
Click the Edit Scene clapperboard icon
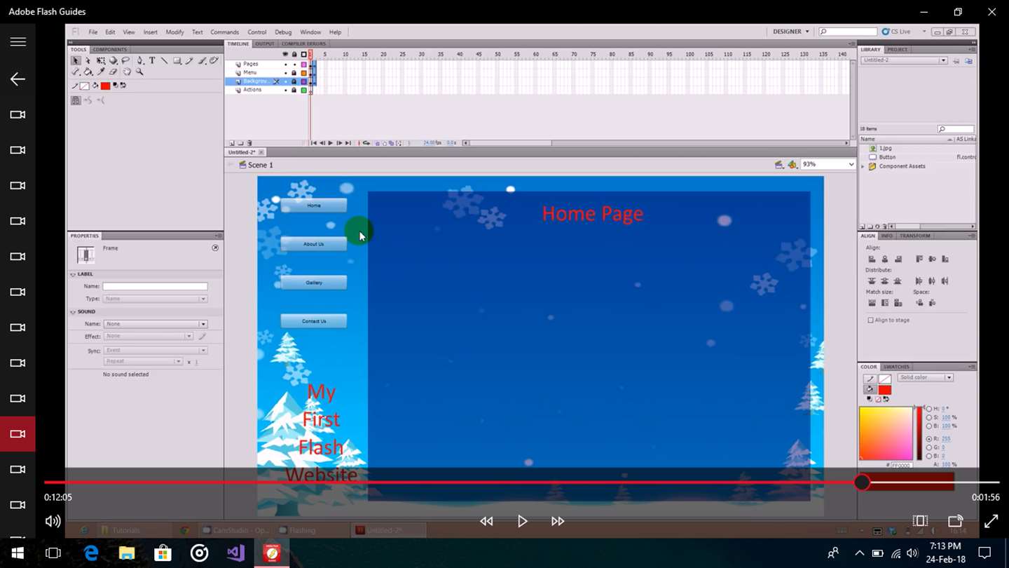779,165
